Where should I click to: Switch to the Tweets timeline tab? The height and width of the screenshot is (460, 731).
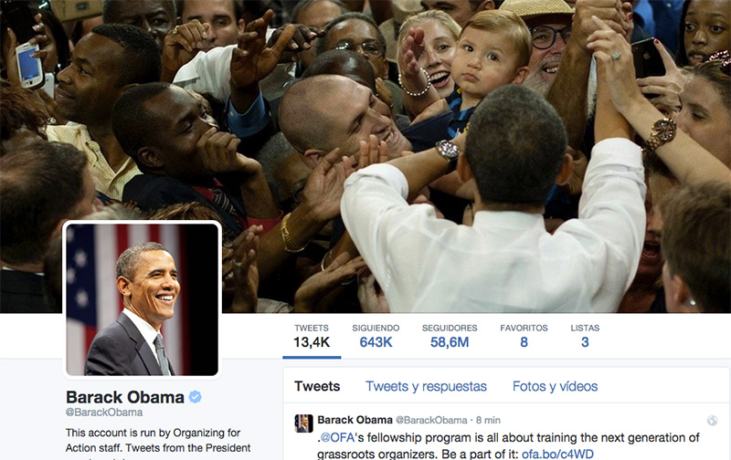317,386
